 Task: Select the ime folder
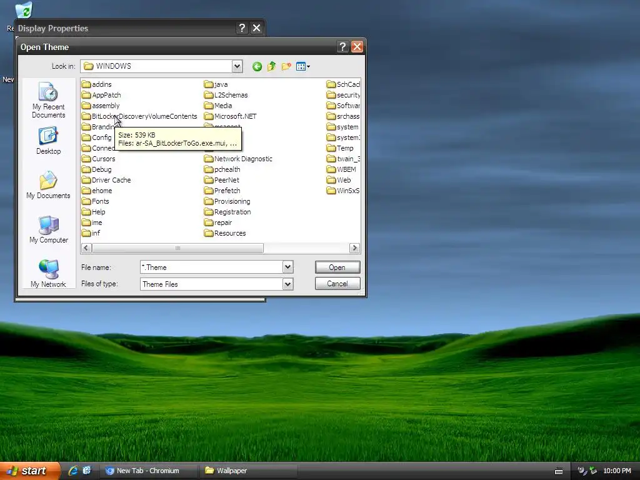pos(92,222)
